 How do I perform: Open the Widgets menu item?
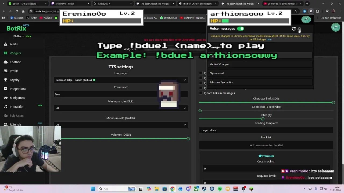(x=15, y=53)
